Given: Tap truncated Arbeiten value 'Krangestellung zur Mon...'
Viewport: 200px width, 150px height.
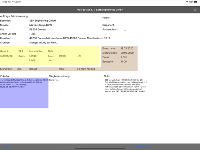Looking at the screenshot, I should [x=43, y=43].
